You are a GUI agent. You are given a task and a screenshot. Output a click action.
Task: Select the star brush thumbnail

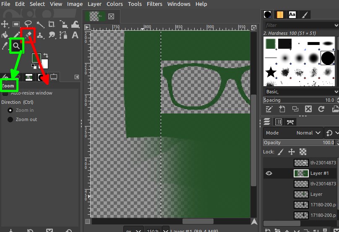coord(271,72)
